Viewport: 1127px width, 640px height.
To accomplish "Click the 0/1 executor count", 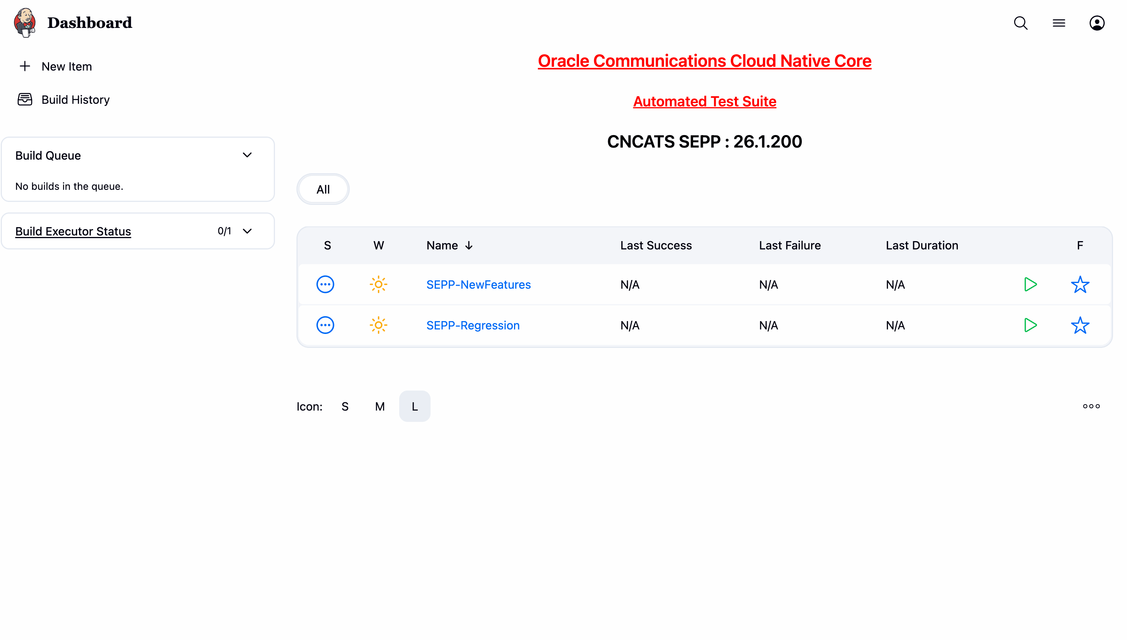I will 224,231.
